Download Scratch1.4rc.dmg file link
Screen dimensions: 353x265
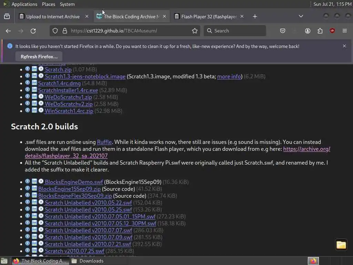[59, 84]
